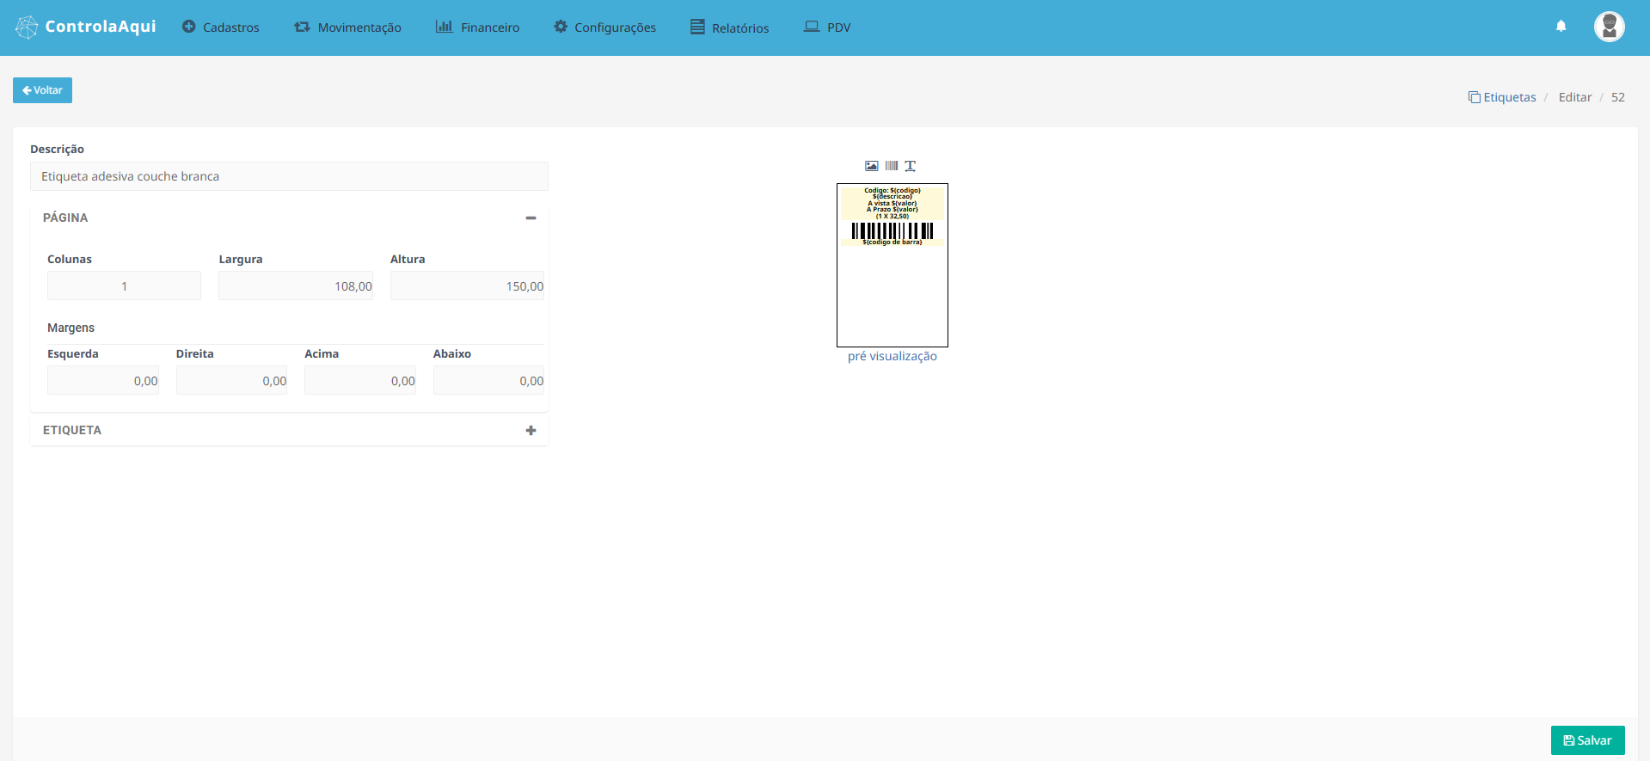This screenshot has width=1650, height=761.
Task: Click the Voltar button
Action: pos(42,90)
